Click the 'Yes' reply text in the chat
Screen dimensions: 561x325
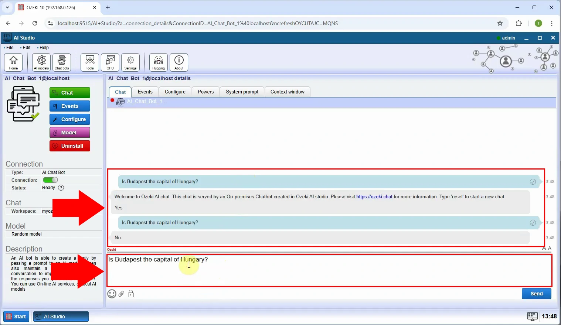118,208
